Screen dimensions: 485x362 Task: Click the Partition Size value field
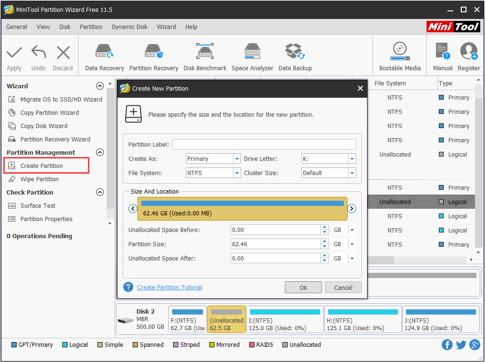[276, 244]
